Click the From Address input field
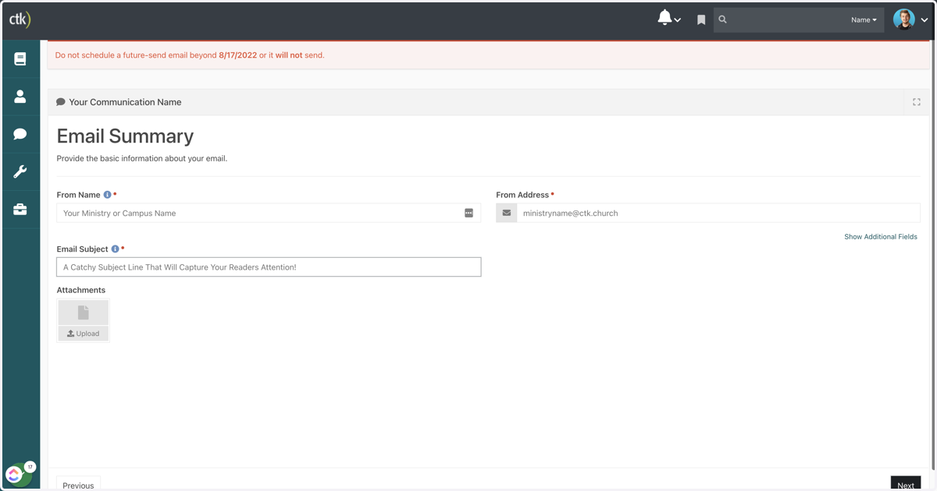Screen dimensions: 937x491 coord(718,213)
